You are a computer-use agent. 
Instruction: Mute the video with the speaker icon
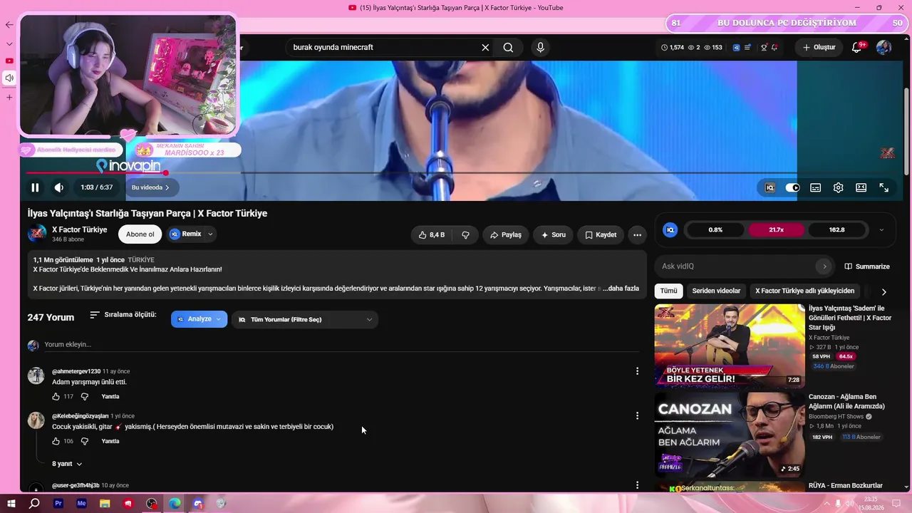coord(58,187)
